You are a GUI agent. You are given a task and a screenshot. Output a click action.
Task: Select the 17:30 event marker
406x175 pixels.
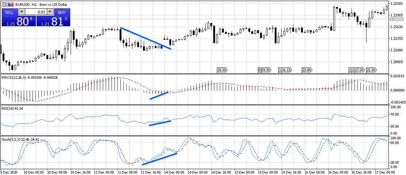coord(360,70)
